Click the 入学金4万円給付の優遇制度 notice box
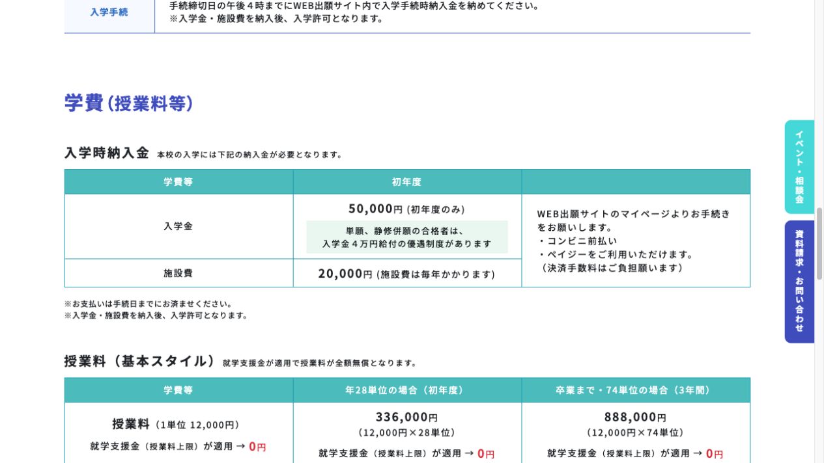 407,237
